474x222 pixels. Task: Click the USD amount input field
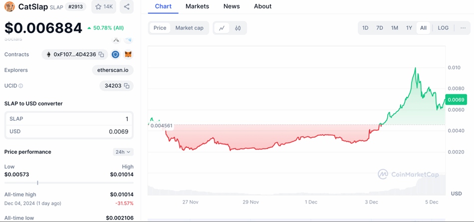click(69, 132)
